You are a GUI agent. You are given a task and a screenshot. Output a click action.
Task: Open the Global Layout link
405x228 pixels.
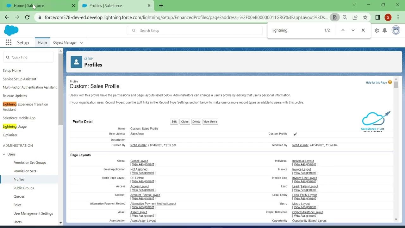(139, 161)
